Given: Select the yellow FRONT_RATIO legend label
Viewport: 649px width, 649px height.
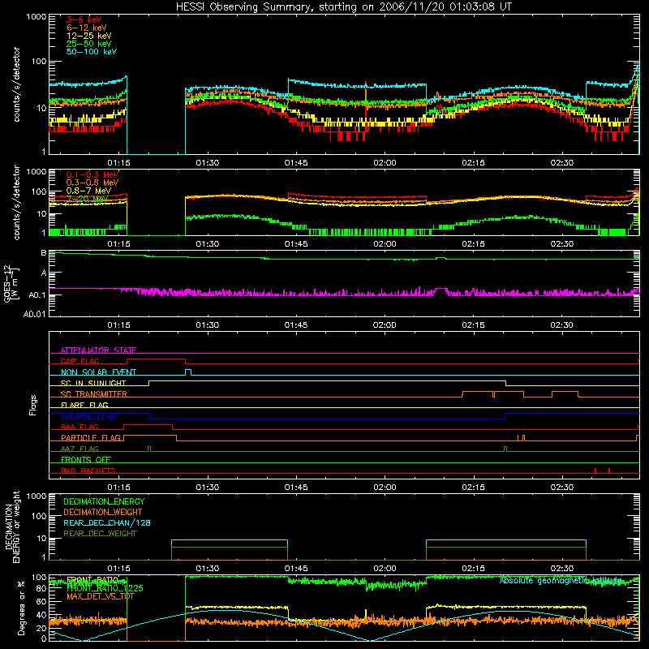Looking at the screenshot, I should click(x=92, y=580).
